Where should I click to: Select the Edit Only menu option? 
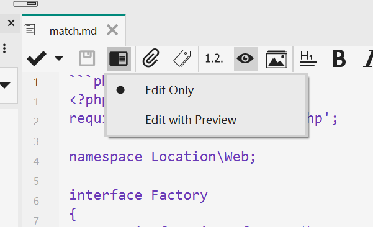click(206, 91)
